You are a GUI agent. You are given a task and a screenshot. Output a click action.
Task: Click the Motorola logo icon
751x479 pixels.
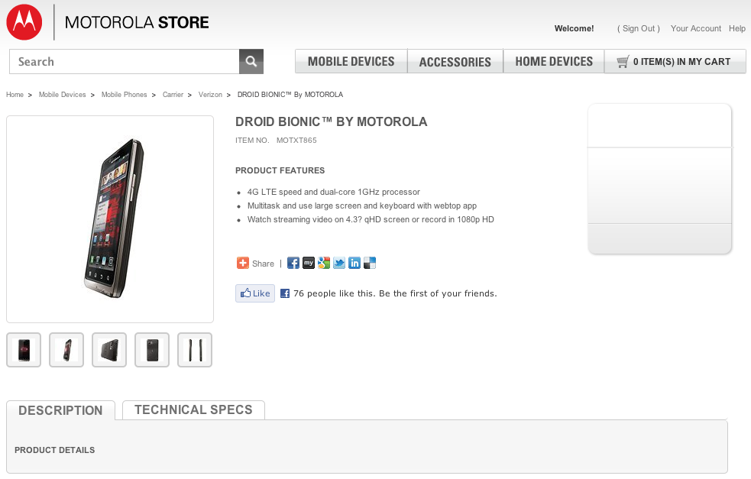coord(24,22)
